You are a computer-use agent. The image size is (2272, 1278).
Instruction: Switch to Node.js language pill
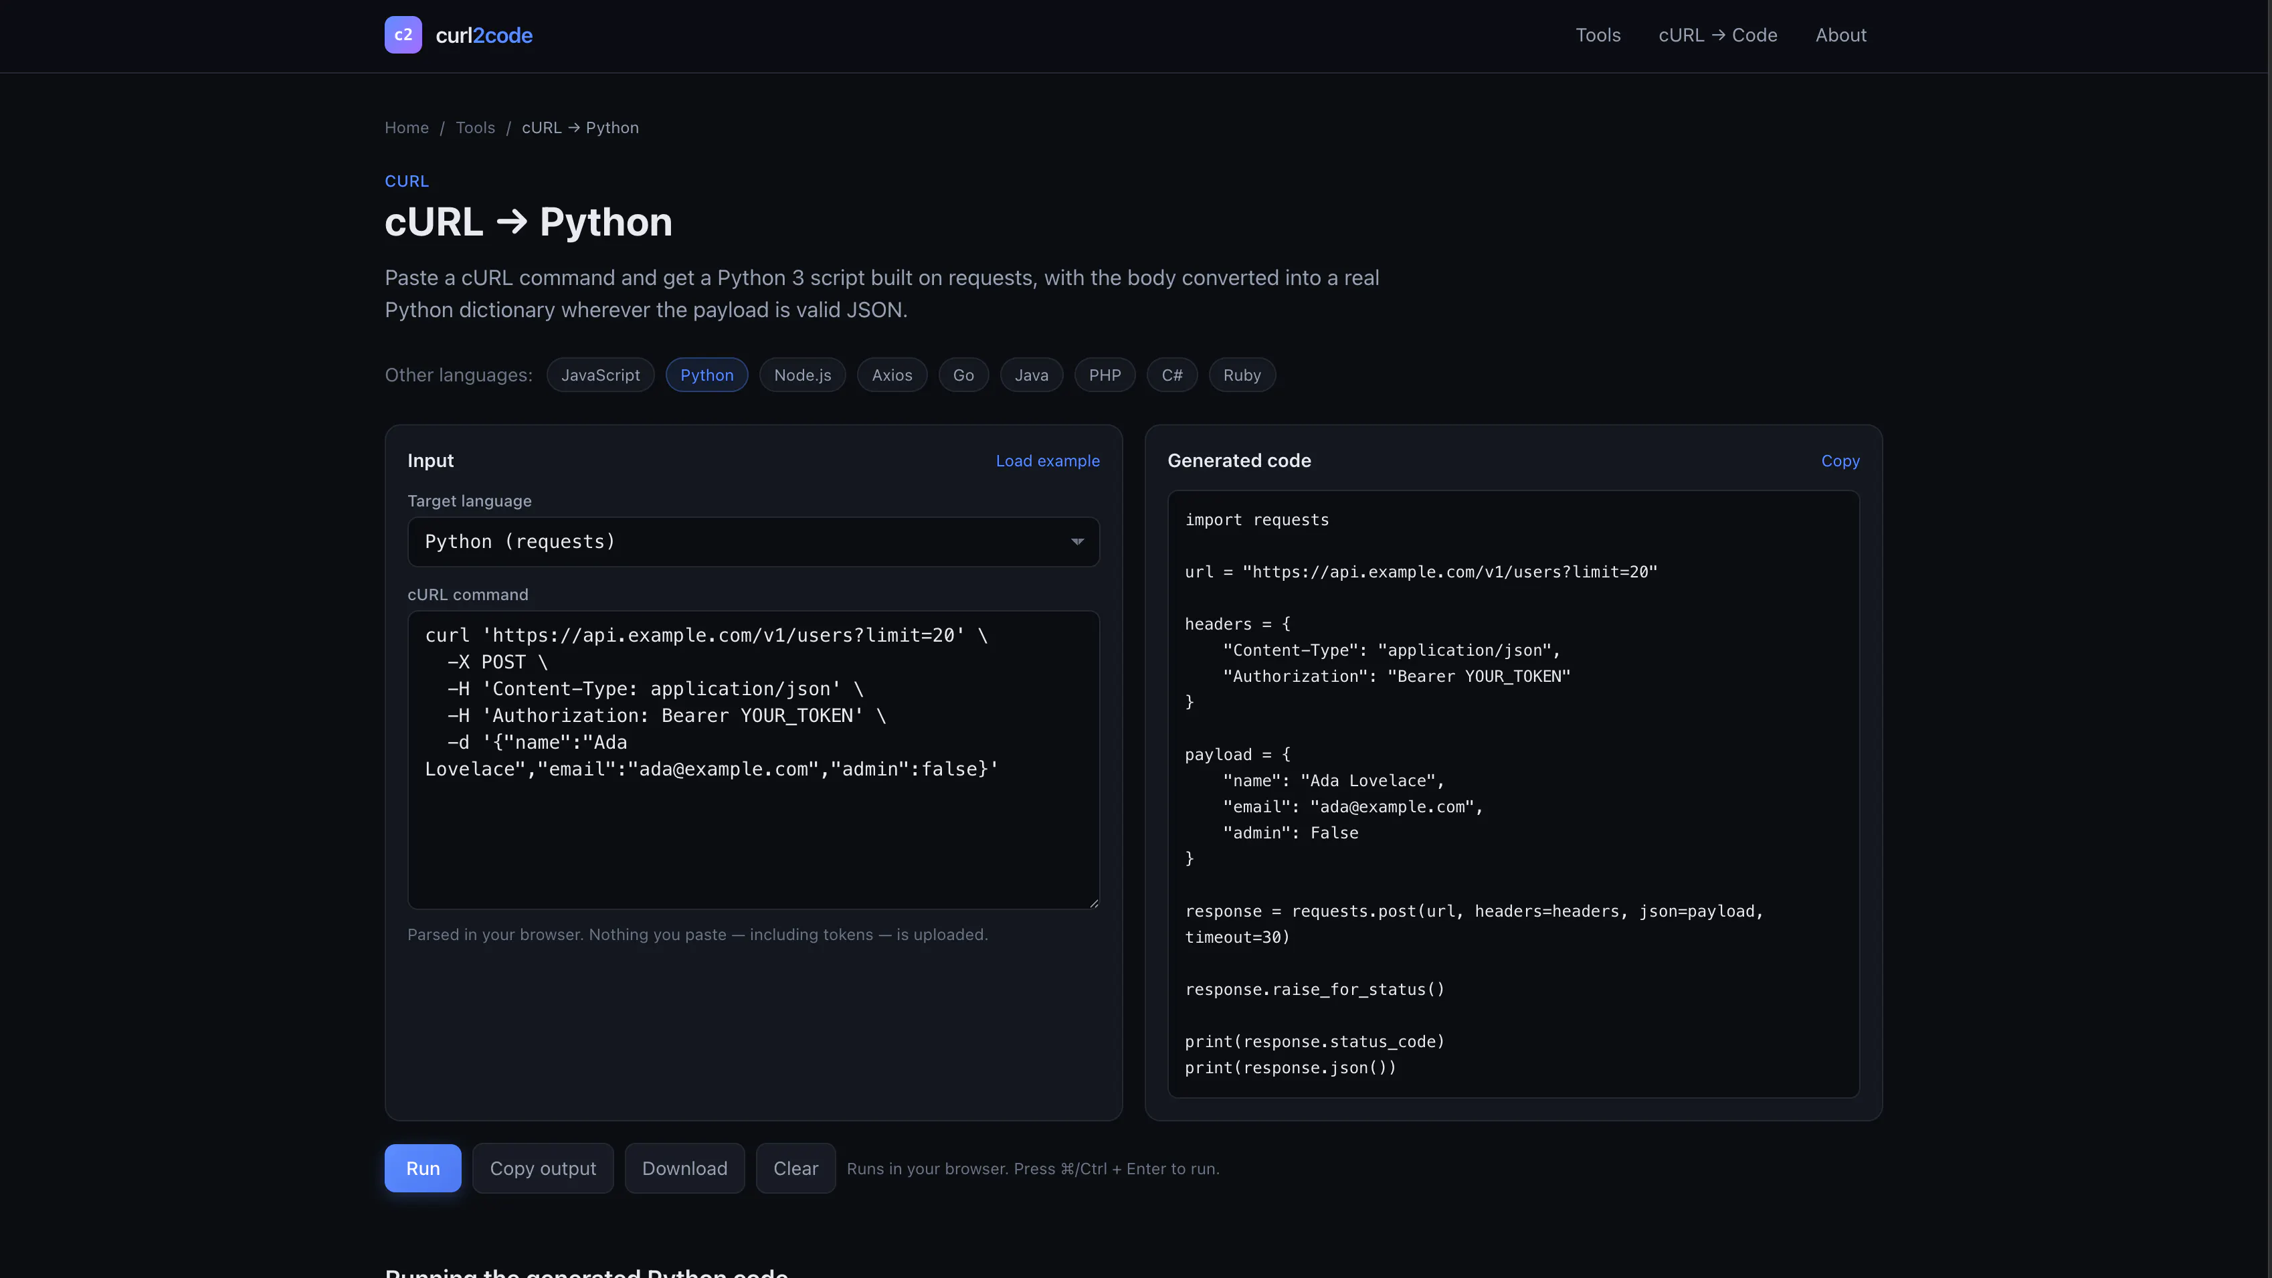click(x=801, y=375)
